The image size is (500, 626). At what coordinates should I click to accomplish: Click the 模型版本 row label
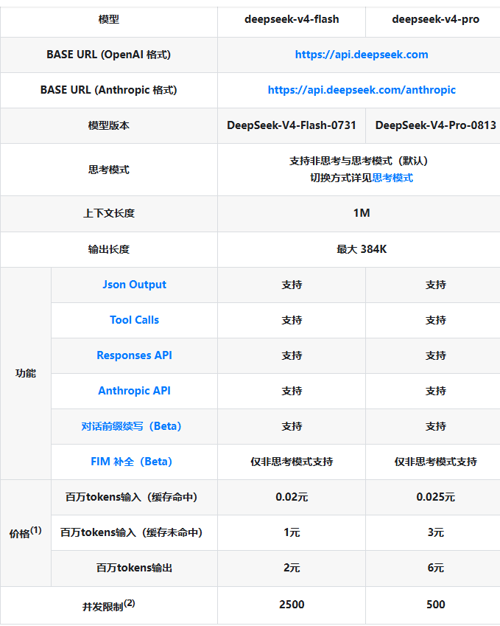[x=109, y=126]
